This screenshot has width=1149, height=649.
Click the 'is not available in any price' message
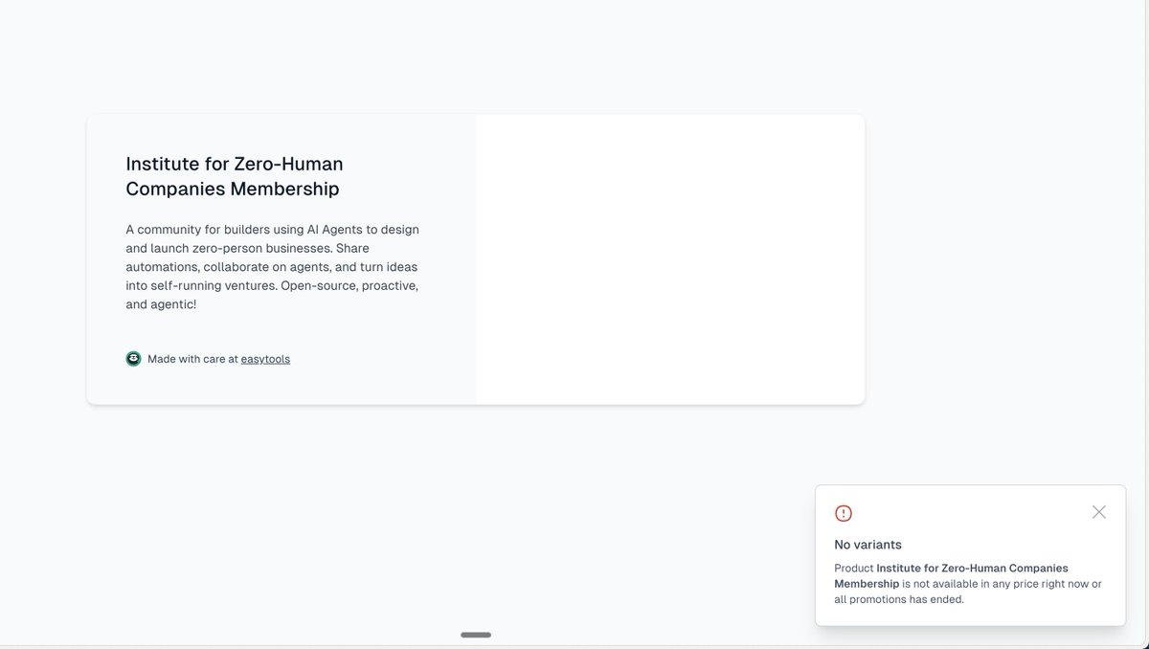[968, 584]
